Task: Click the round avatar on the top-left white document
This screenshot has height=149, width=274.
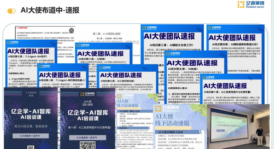Action: 72,30
